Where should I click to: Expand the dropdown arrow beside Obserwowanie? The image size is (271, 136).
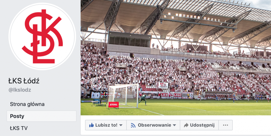[x=174, y=125]
